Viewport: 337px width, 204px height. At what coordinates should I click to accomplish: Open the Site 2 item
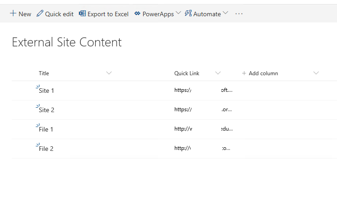[47, 110]
